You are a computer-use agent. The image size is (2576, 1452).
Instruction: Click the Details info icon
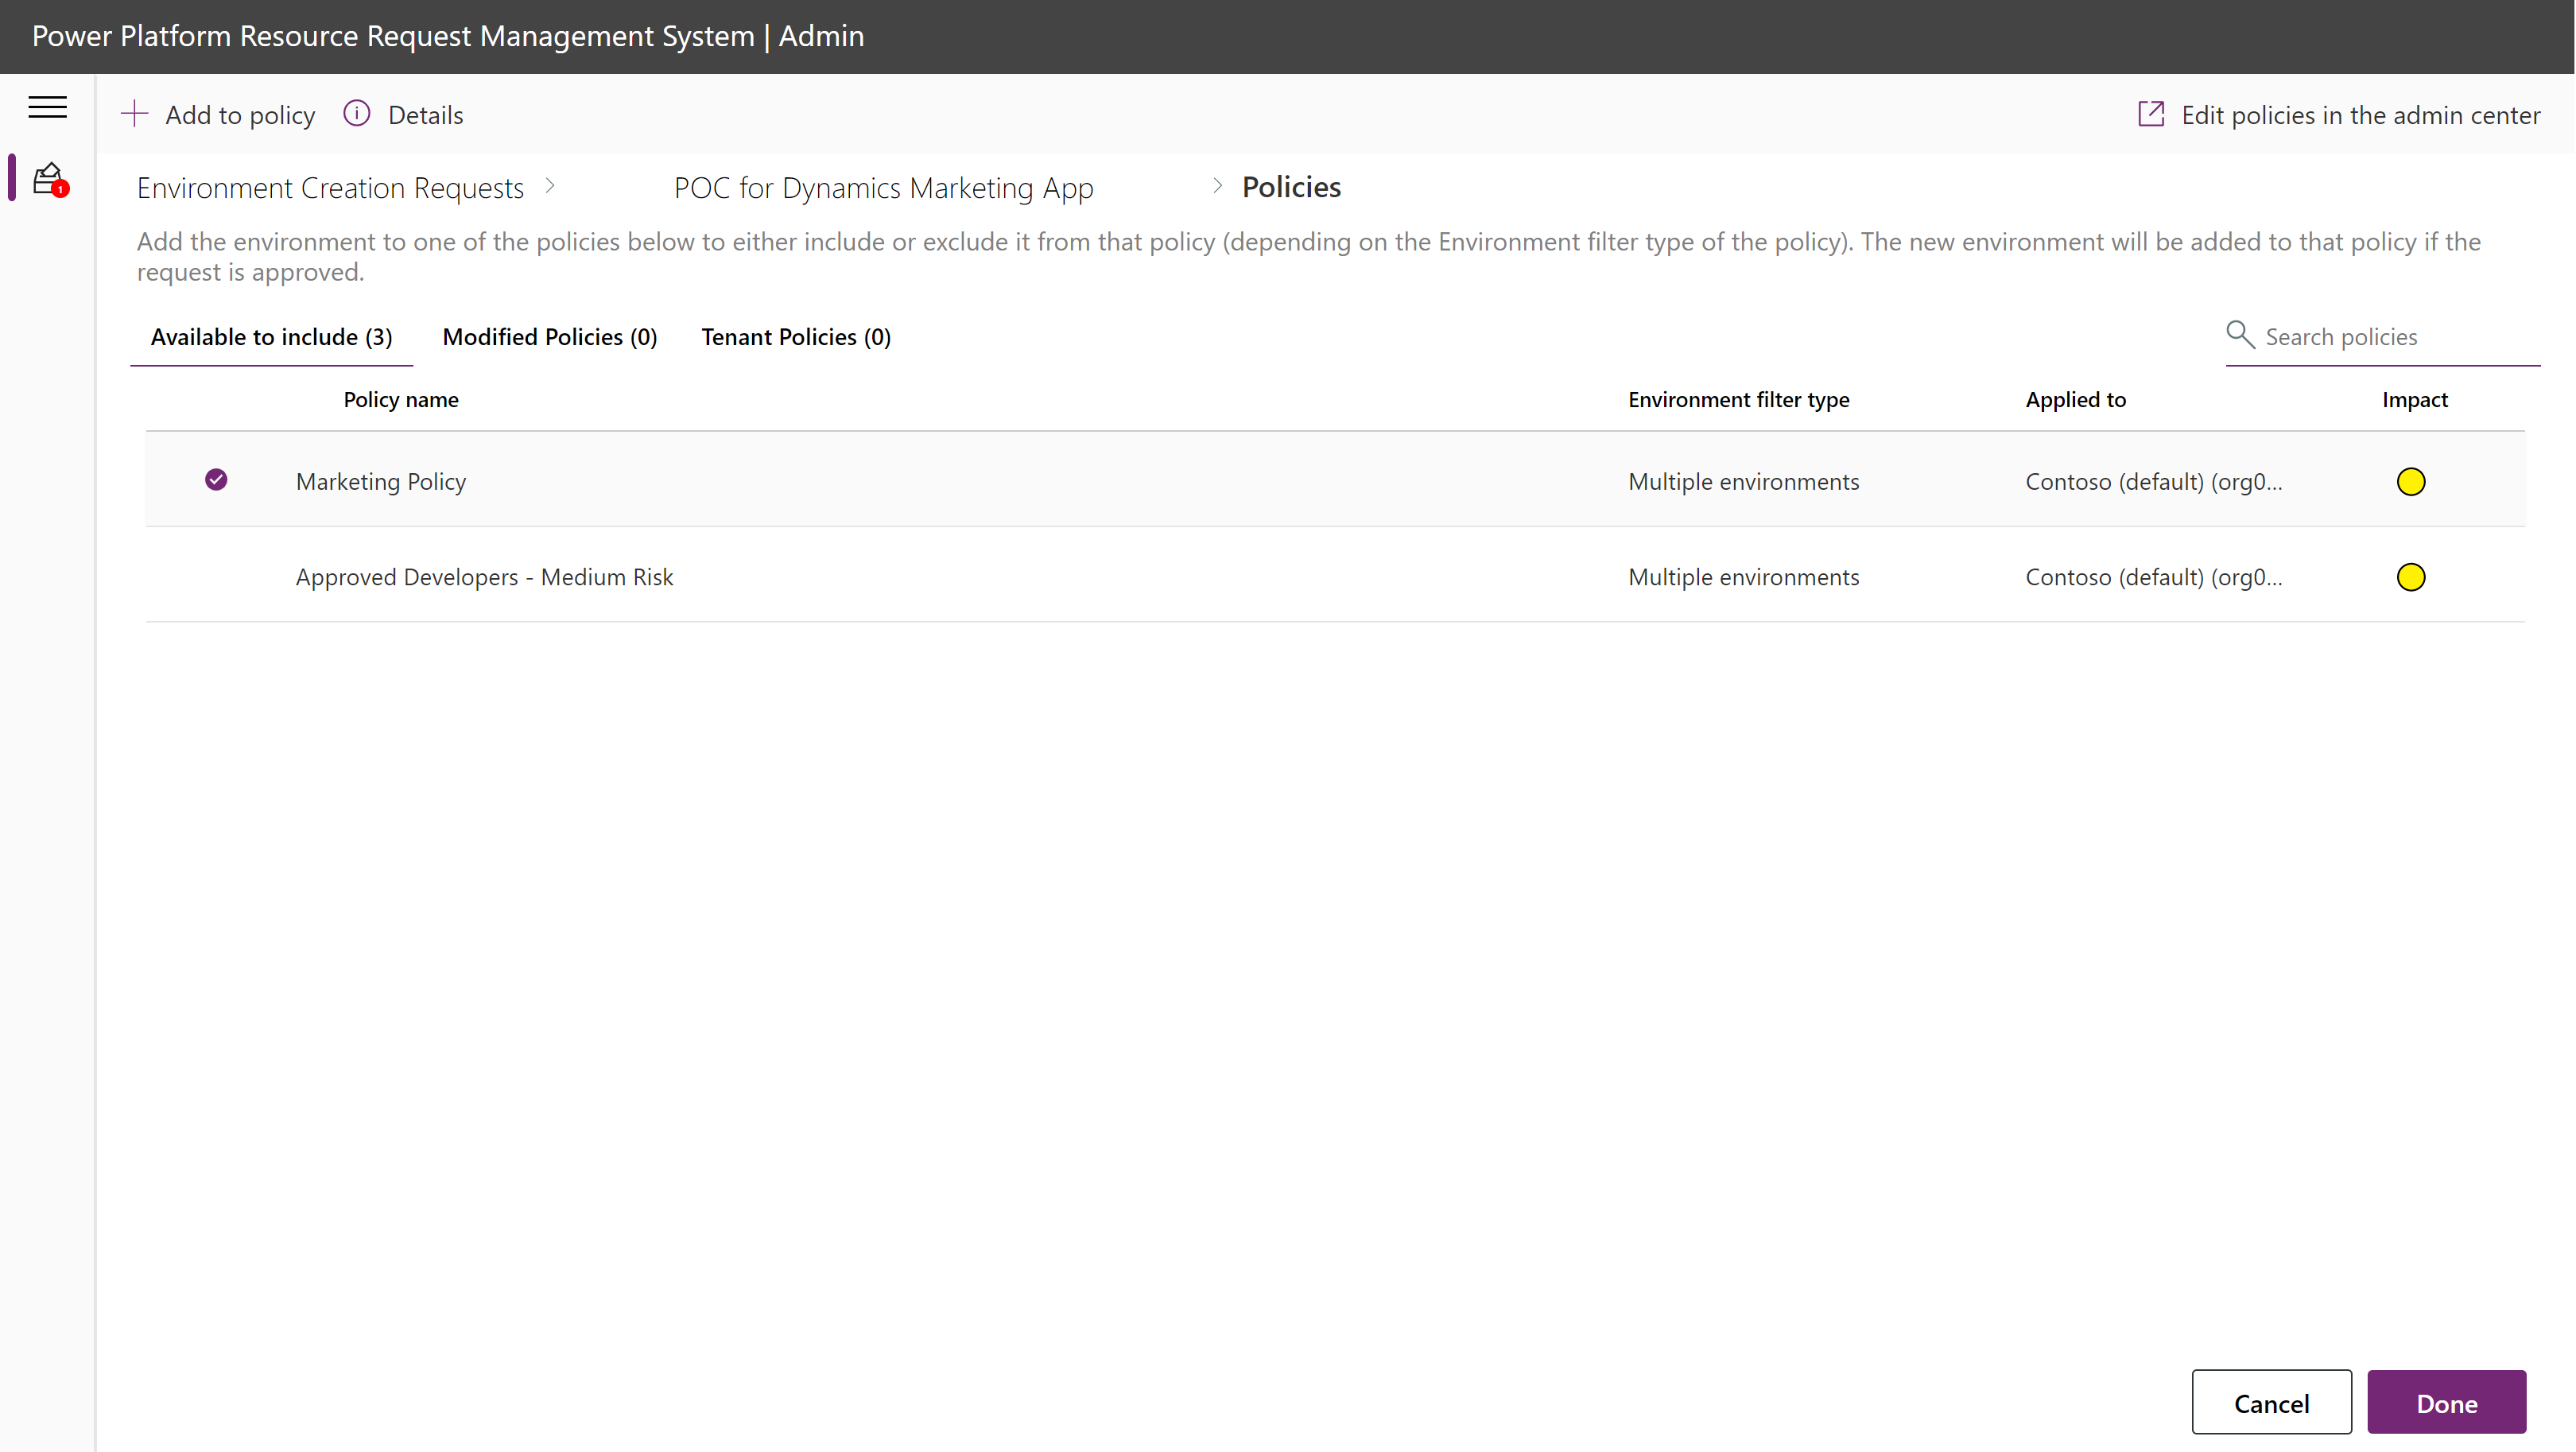tap(354, 113)
